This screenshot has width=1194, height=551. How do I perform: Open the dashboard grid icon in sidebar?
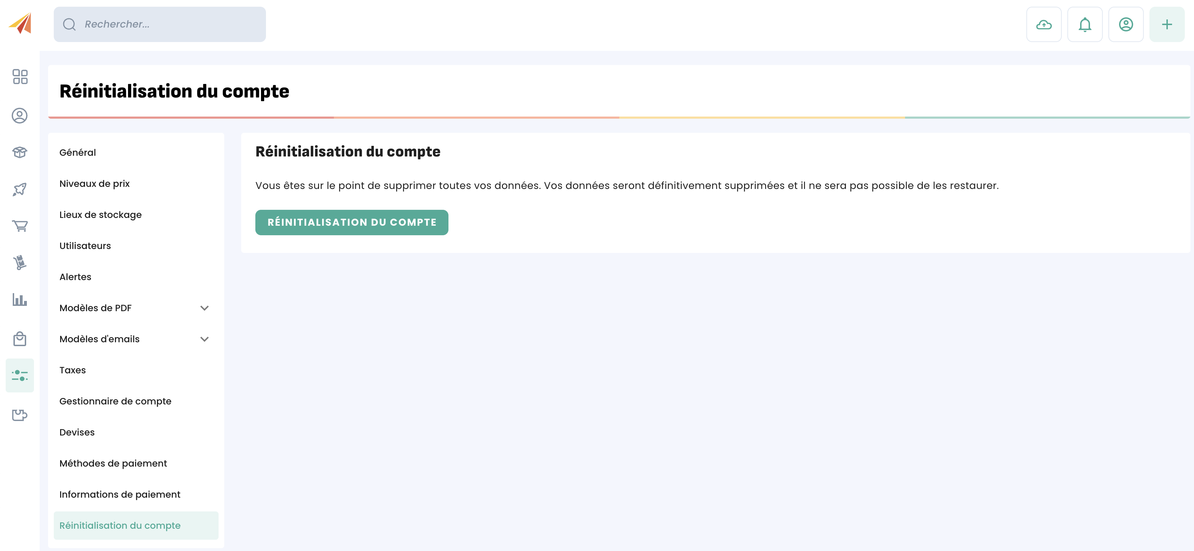coord(20,77)
